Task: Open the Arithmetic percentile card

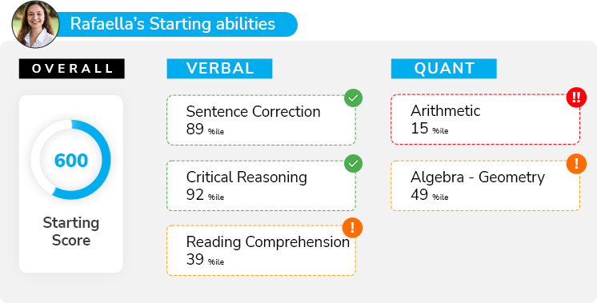Action: coord(486,119)
